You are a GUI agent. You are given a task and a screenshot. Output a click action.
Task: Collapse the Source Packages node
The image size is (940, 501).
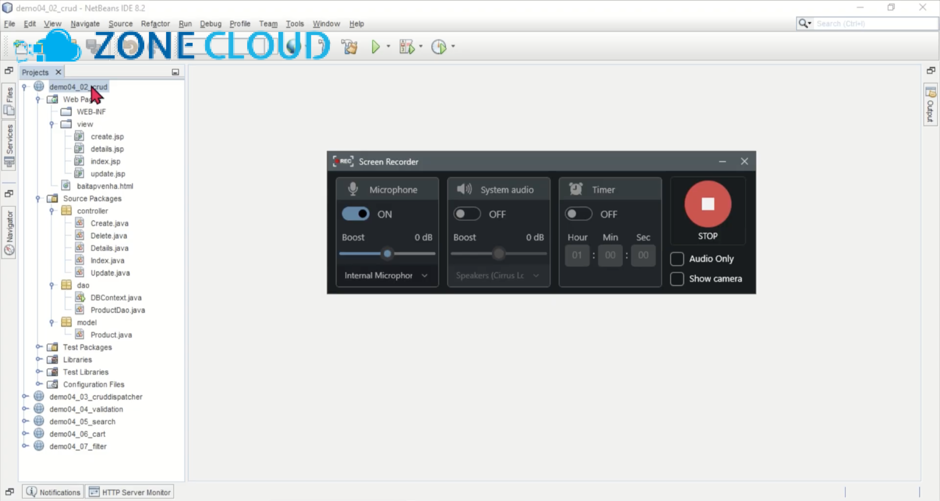pyautogui.click(x=38, y=198)
